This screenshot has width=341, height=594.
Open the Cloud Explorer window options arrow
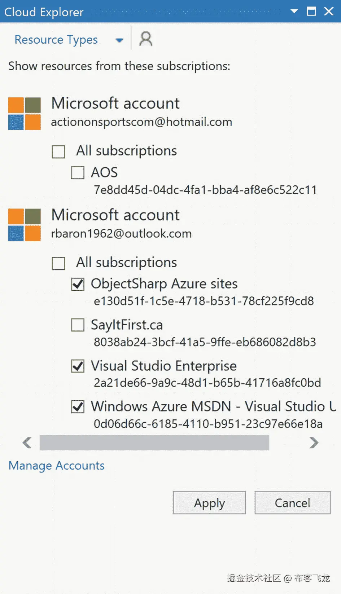(294, 11)
